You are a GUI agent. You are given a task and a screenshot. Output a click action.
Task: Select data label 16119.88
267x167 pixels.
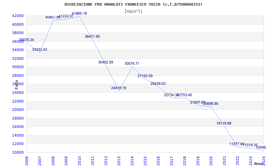[x=224, y=123]
